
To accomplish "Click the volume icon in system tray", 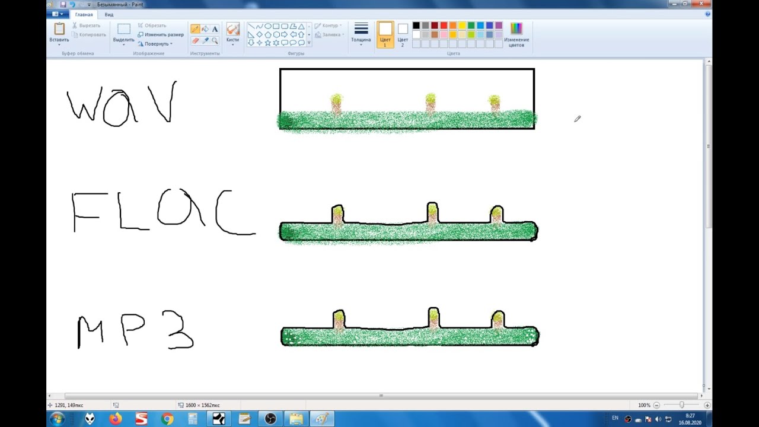I will point(658,419).
